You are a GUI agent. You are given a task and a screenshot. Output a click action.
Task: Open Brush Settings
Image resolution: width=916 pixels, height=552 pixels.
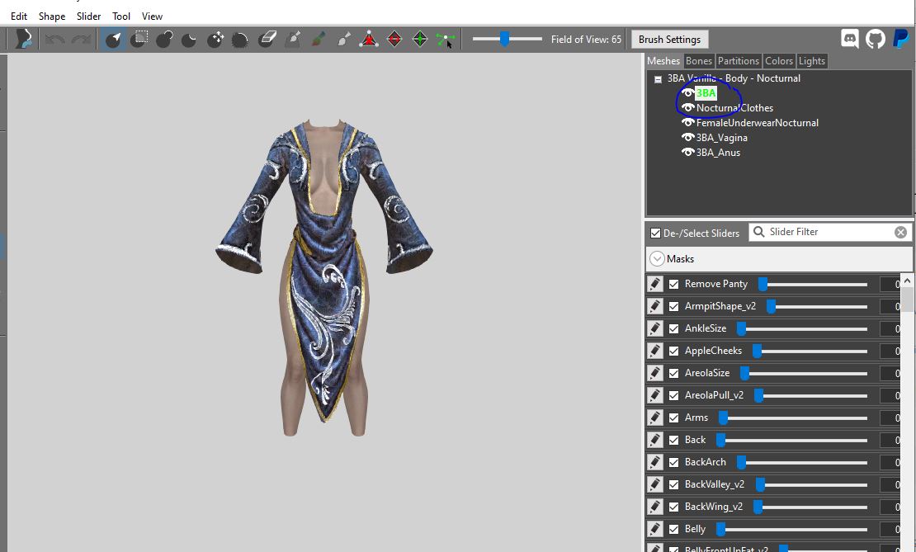coord(669,39)
